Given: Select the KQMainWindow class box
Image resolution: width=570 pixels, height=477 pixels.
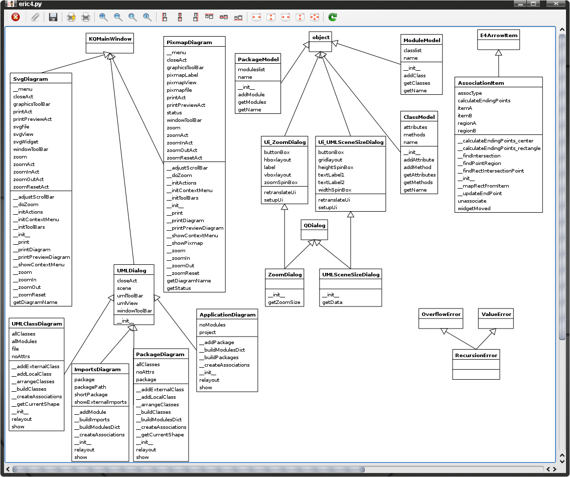Looking at the screenshot, I should pyautogui.click(x=110, y=39).
